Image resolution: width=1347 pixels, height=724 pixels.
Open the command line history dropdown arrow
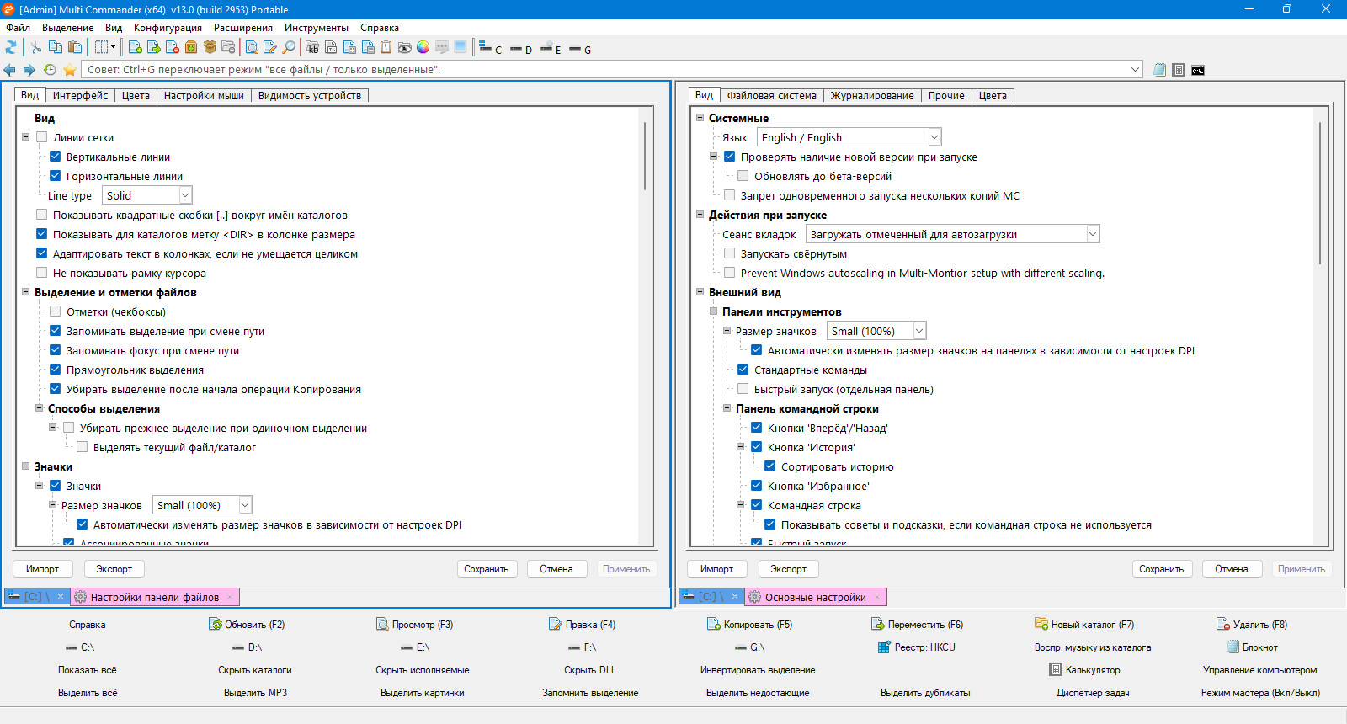pyautogui.click(x=1135, y=70)
